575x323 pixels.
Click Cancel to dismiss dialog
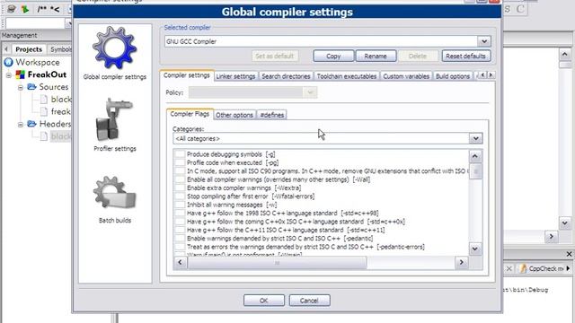(309, 301)
